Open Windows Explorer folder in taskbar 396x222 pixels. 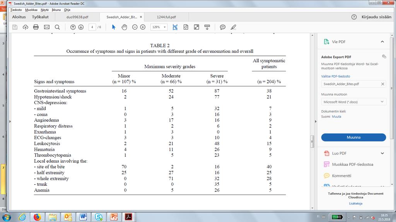coord(53,217)
